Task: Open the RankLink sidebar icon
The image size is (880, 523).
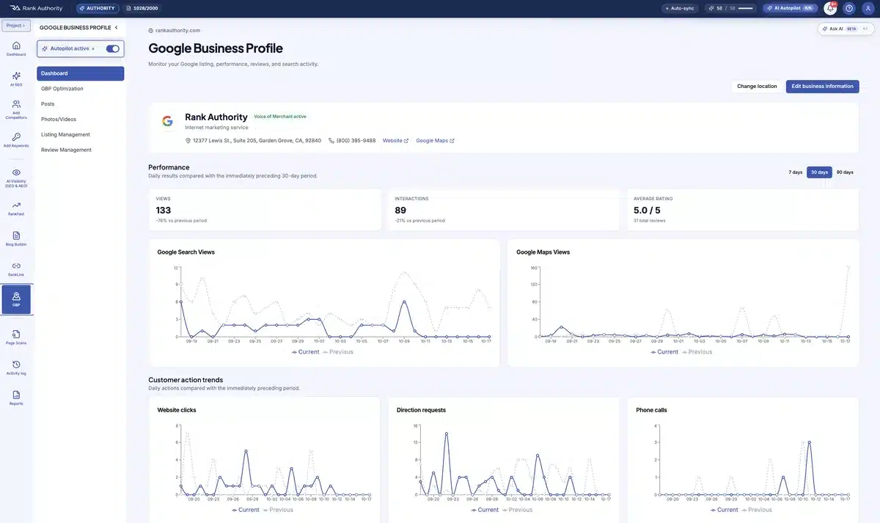Action: pos(16,269)
